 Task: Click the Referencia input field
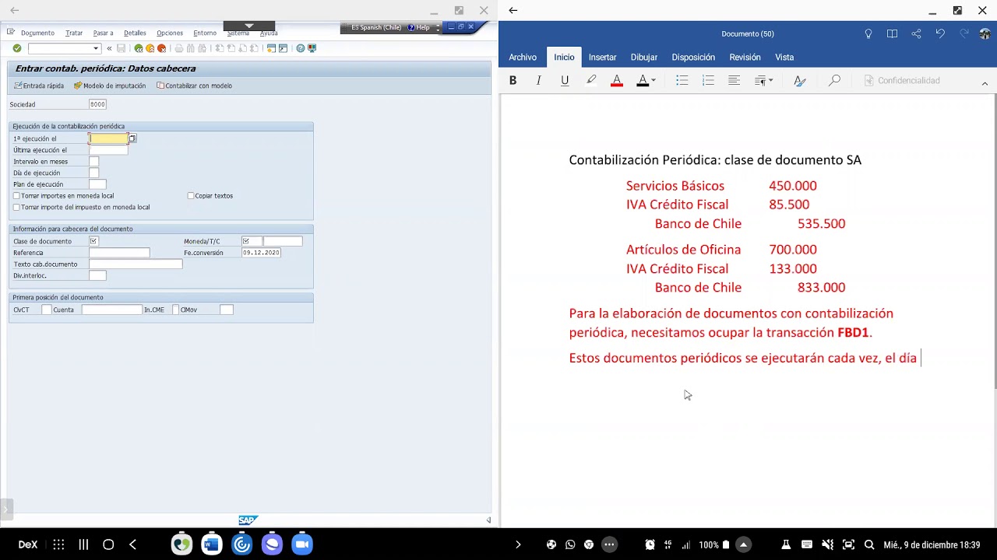pos(119,253)
